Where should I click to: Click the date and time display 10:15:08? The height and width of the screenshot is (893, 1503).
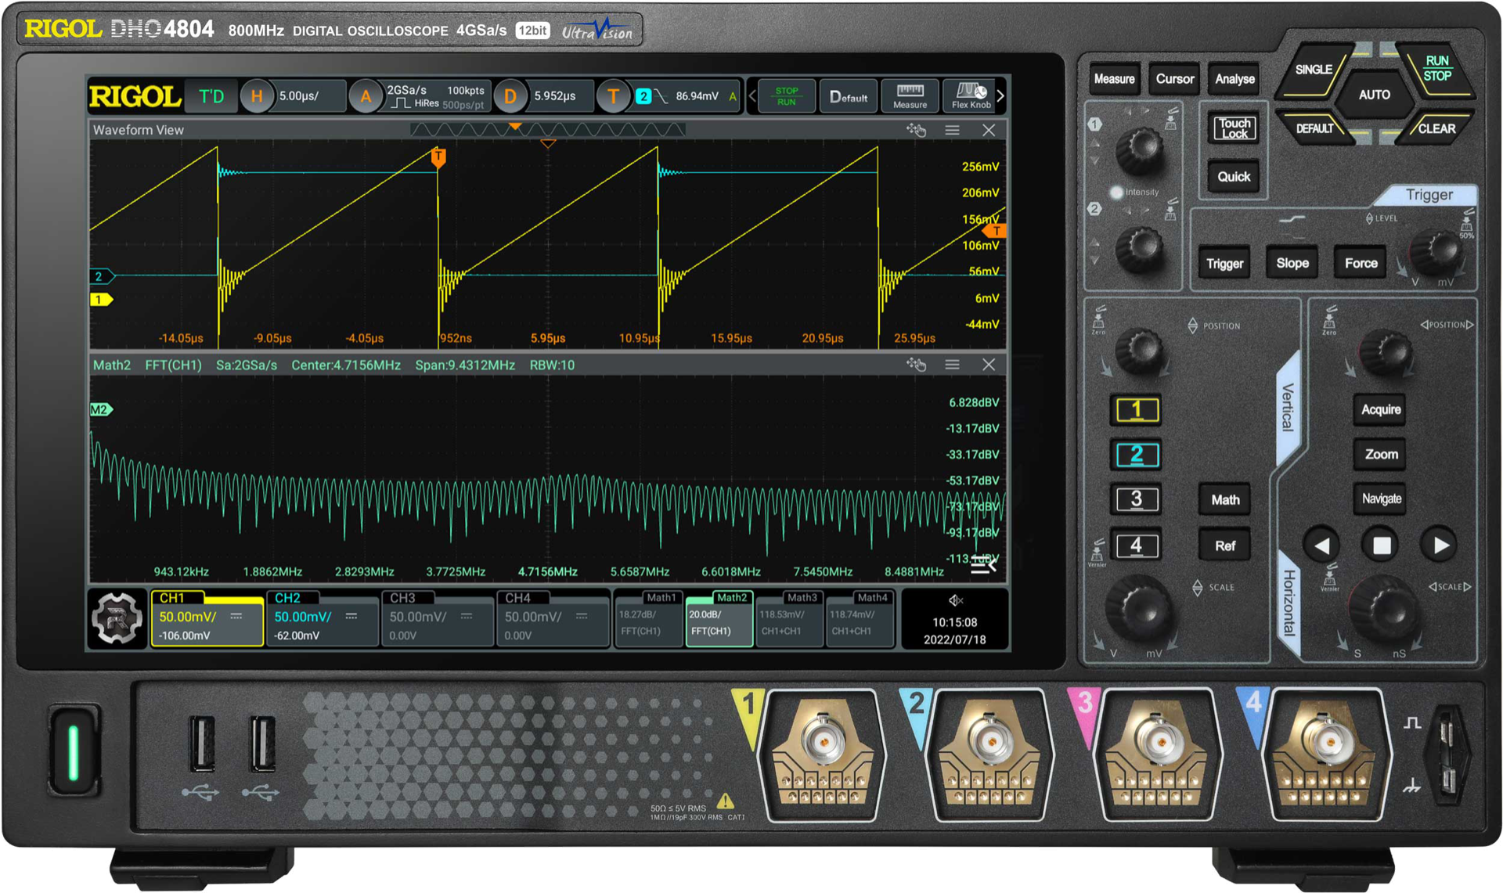click(955, 631)
